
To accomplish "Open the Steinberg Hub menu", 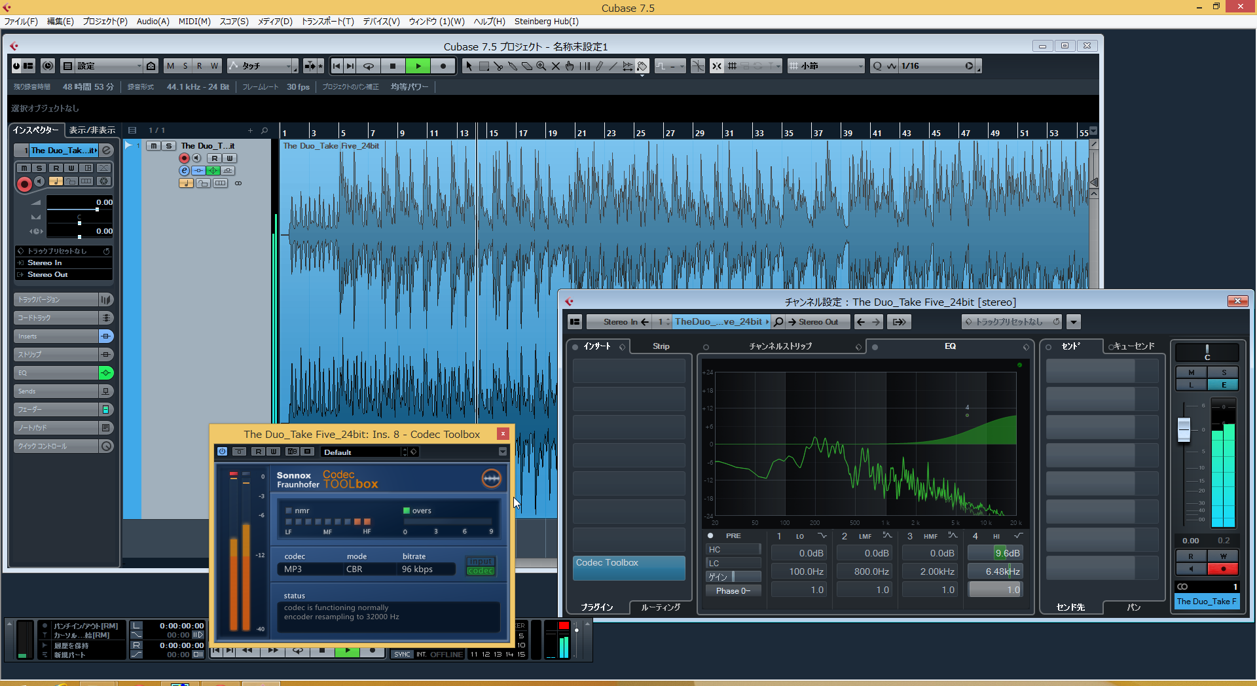I will pos(547,21).
